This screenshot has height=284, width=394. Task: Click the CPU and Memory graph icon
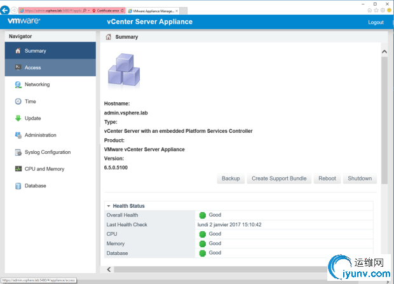click(x=18, y=168)
